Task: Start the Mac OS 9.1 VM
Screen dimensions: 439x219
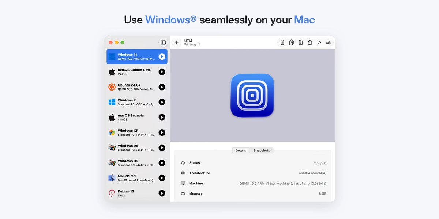Action: click(x=162, y=178)
